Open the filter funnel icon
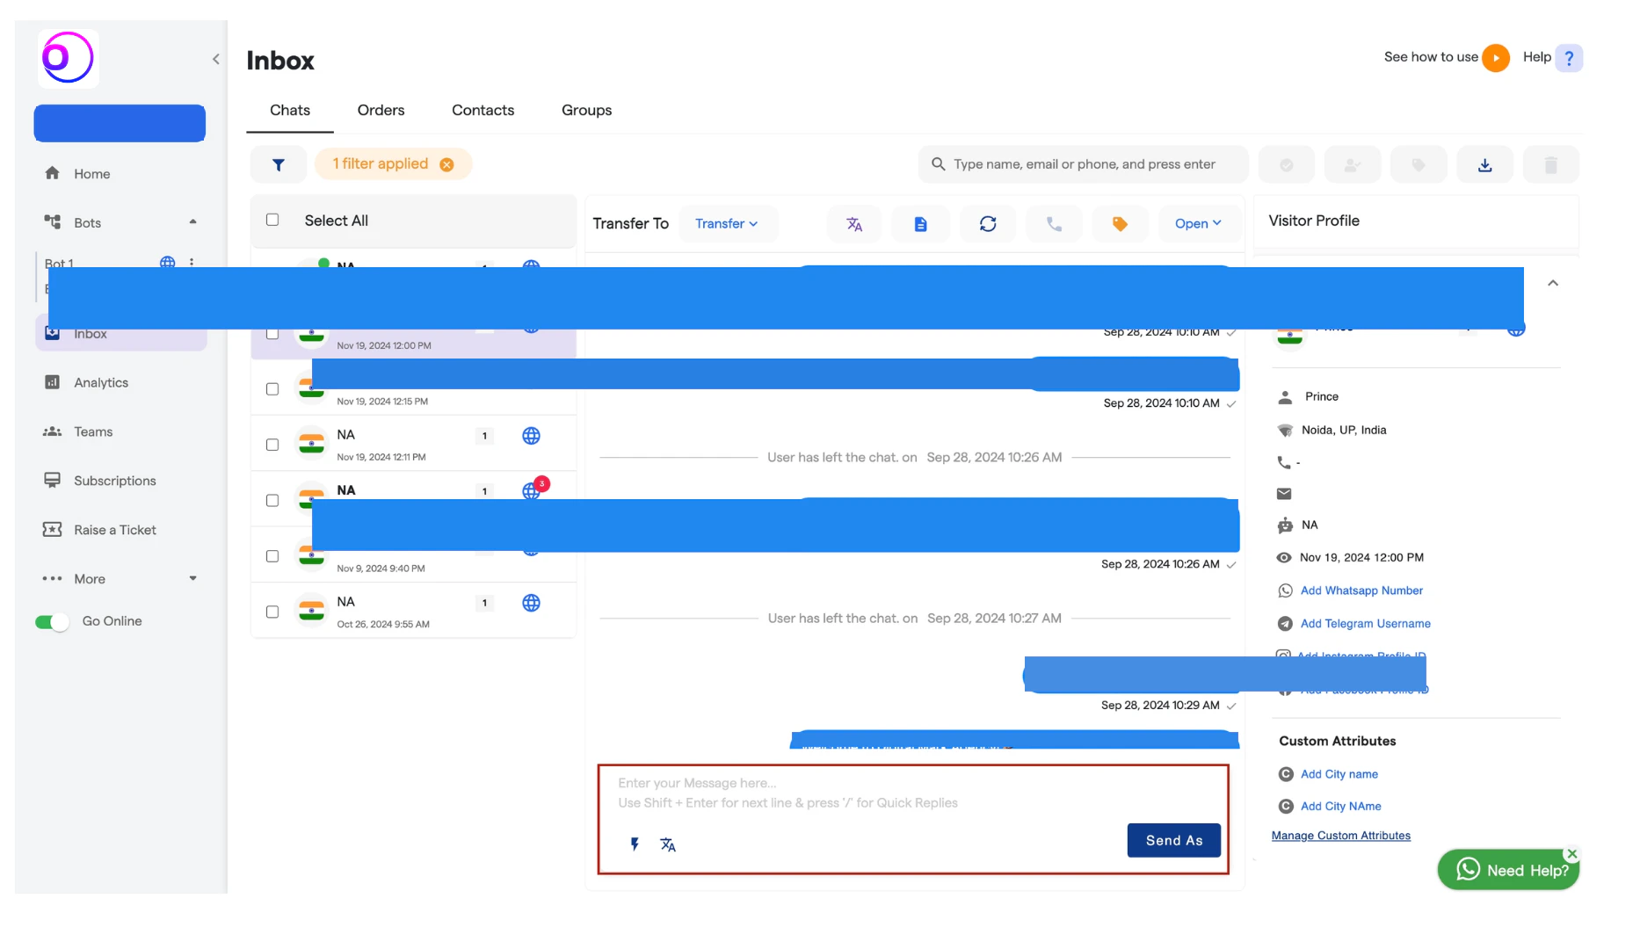 pos(279,164)
